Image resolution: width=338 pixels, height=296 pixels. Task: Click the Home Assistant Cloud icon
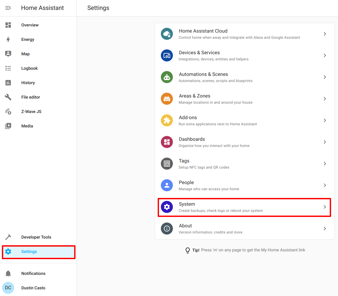click(167, 34)
